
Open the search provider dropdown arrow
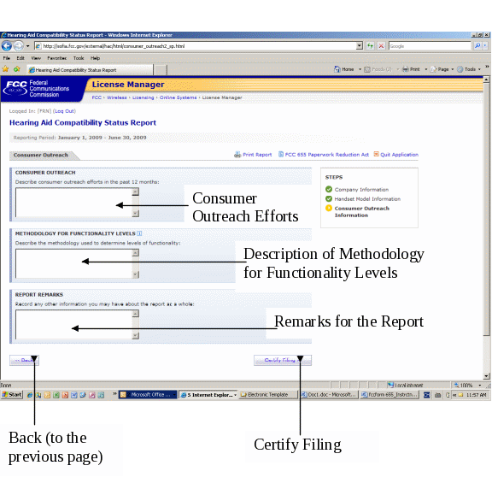(485, 46)
